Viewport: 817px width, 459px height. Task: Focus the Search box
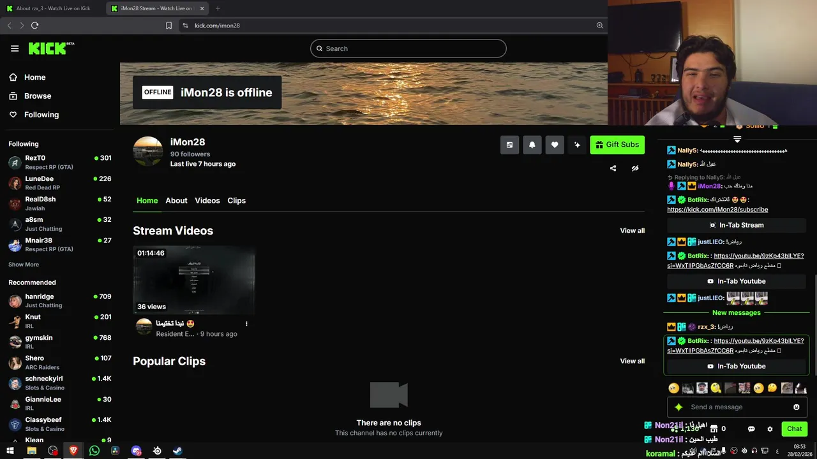pos(408,48)
